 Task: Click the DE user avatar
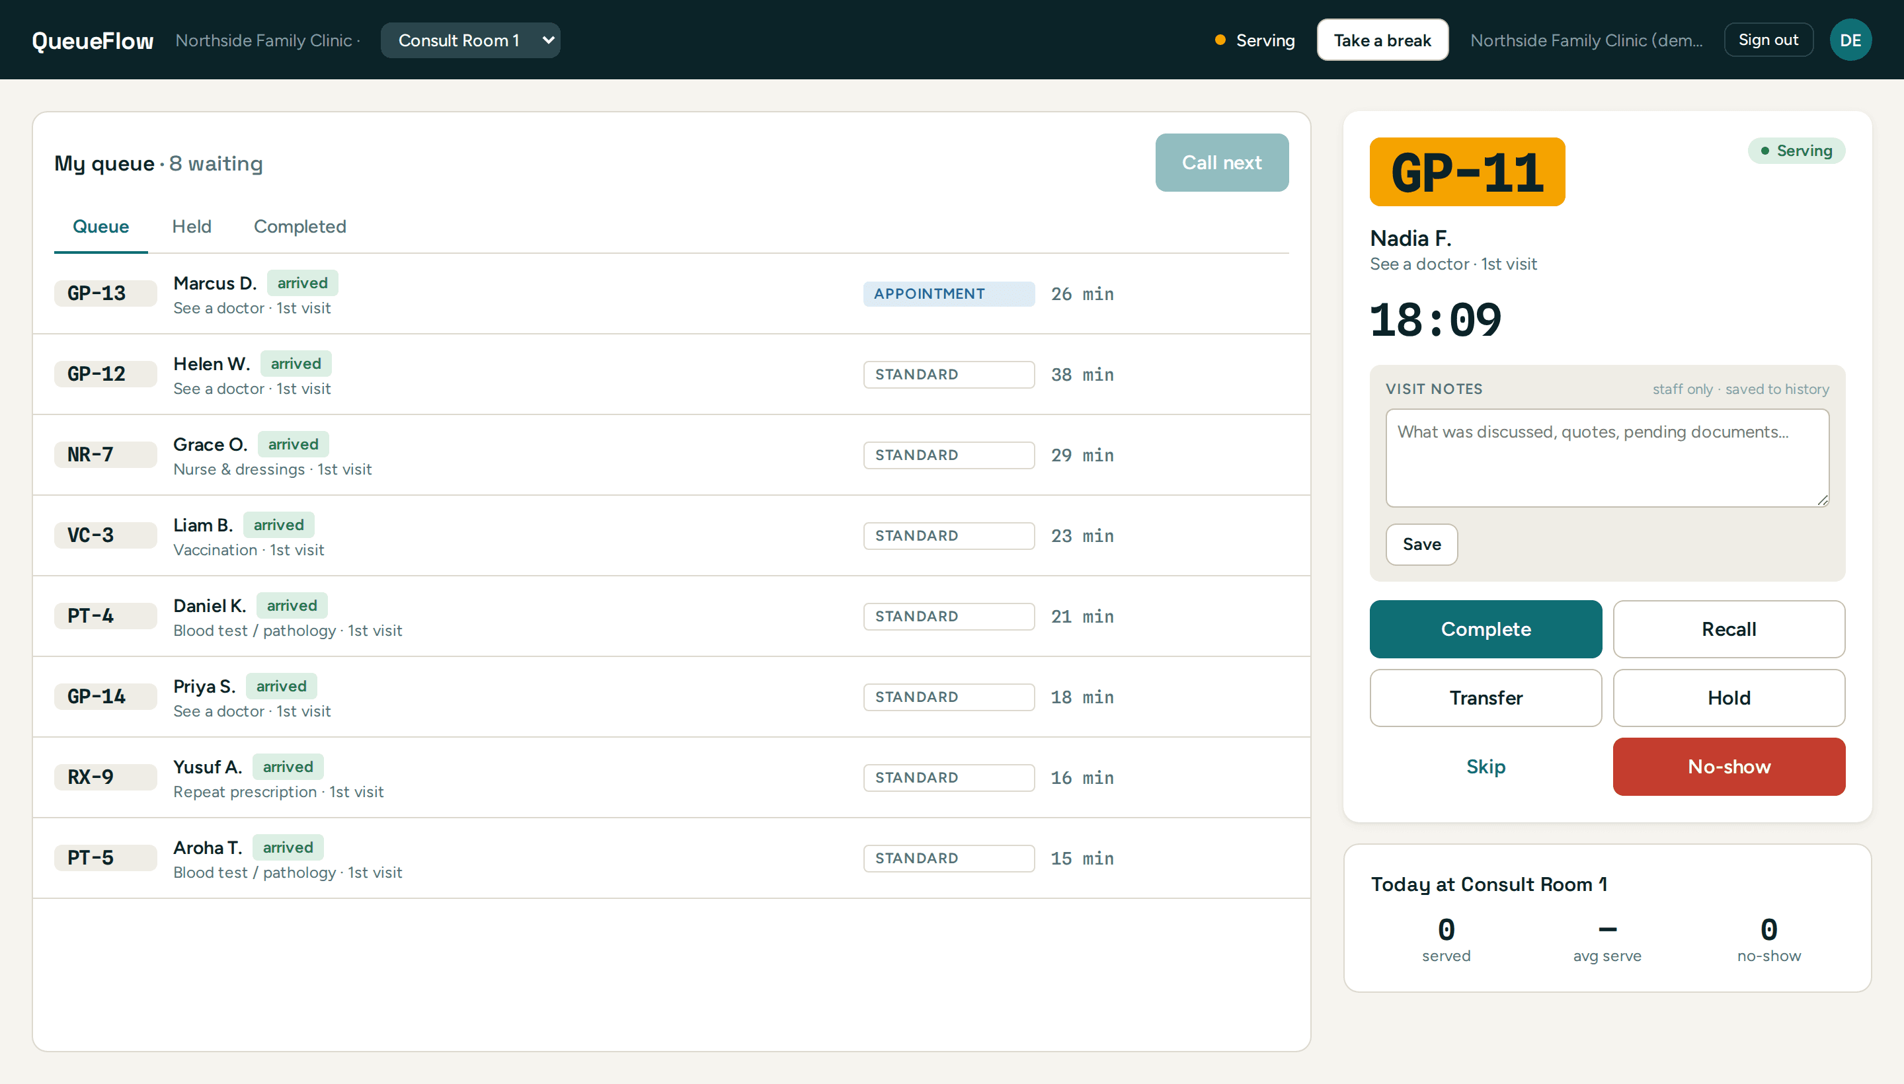(1850, 40)
